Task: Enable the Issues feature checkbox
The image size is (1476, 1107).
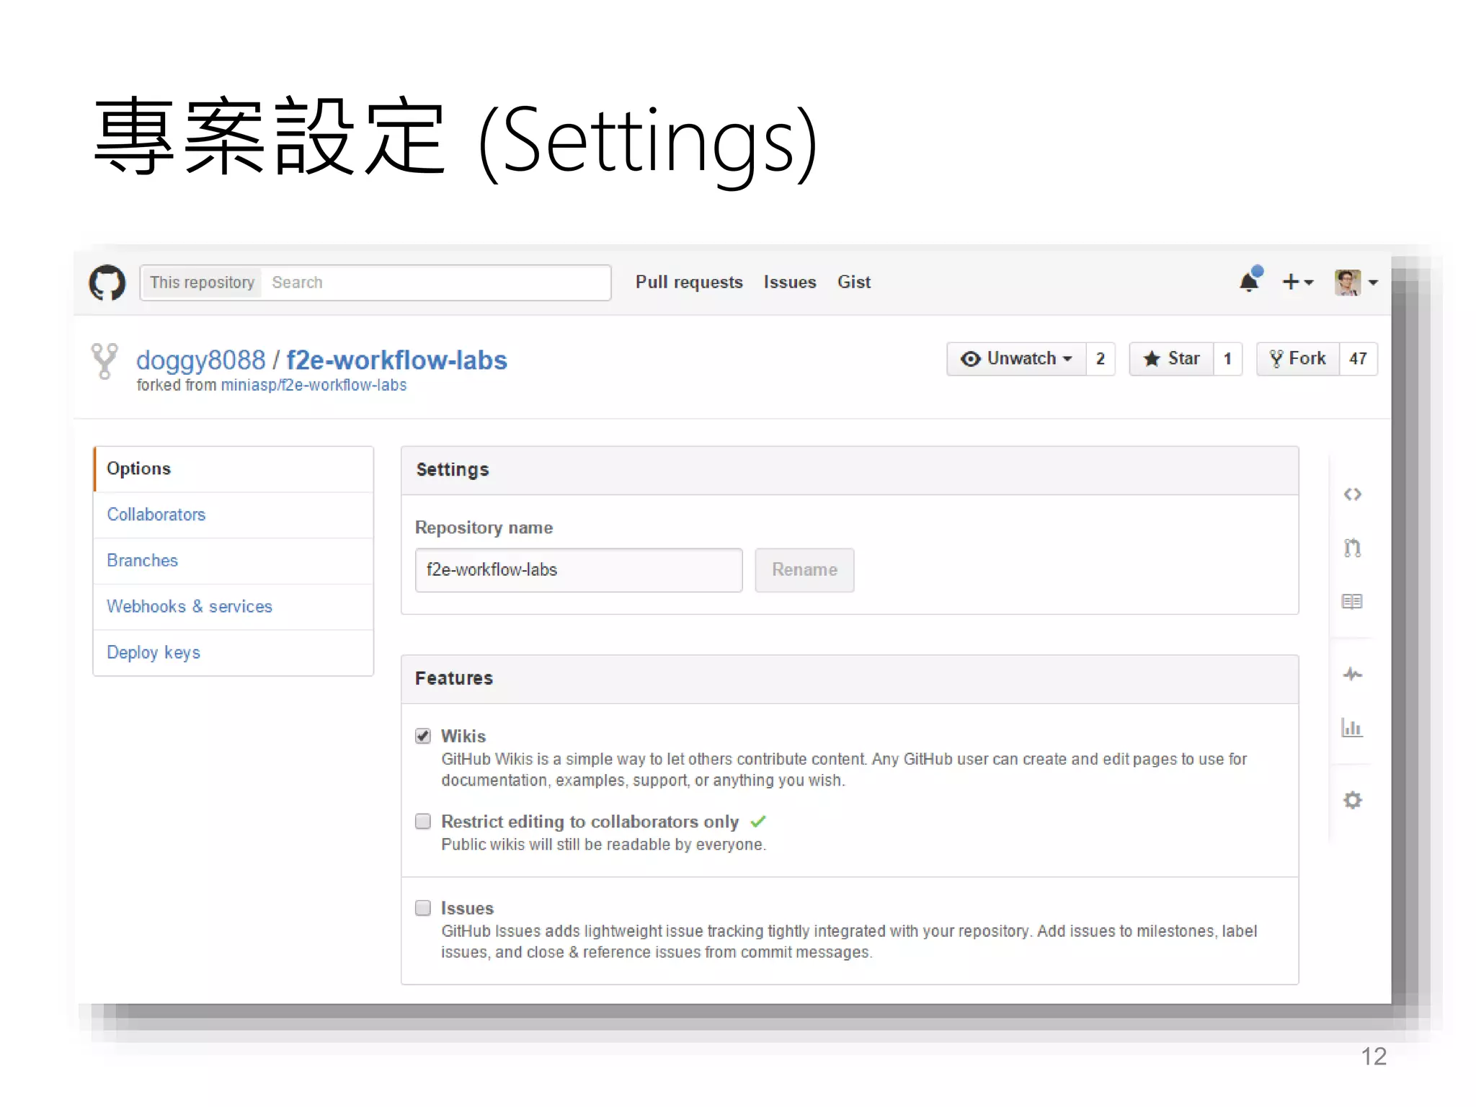Action: pyautogui.click(x=423, y=908)
